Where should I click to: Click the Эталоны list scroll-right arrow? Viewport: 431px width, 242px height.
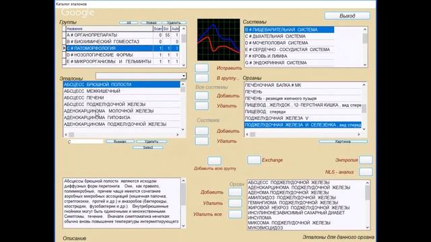pyautogui.click(x=178, y=134)
